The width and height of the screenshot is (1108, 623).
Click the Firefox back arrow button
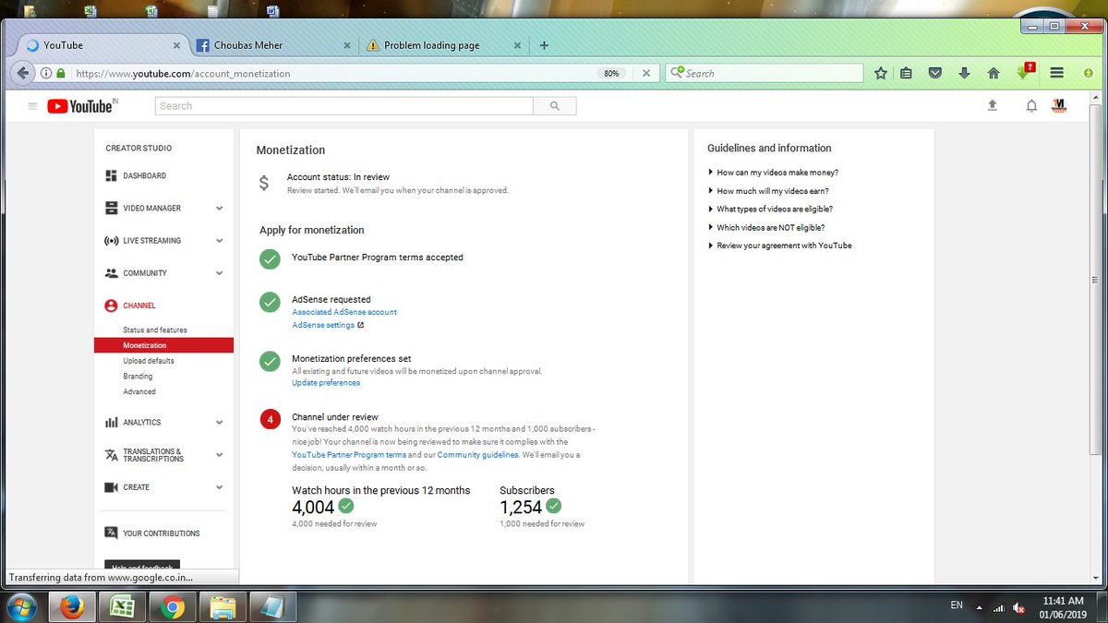(x=23, y=73)
